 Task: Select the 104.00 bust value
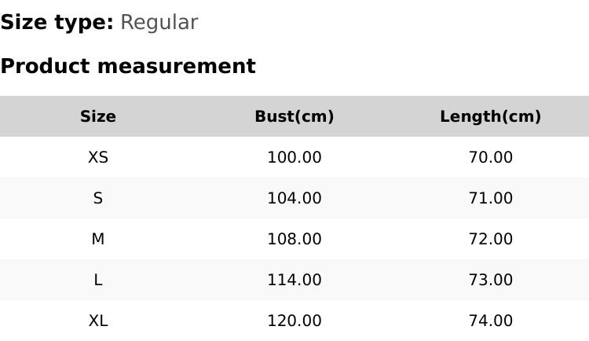[294, 199]
